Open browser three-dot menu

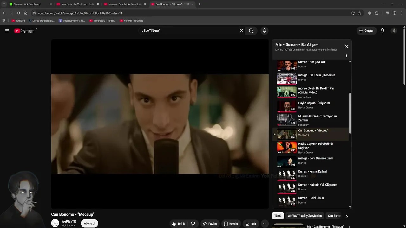tap(402, 13)
